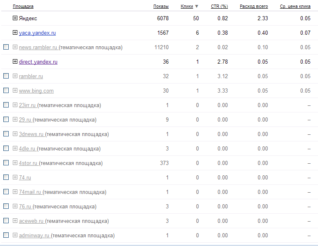Sort by the Площадка column header
The width and height of the screenshot is (318, 246).
(x=23, y=7)
